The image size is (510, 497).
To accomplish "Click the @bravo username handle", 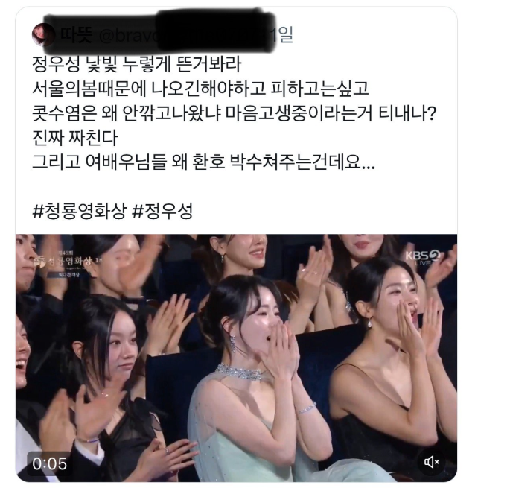I will [130, 36].
